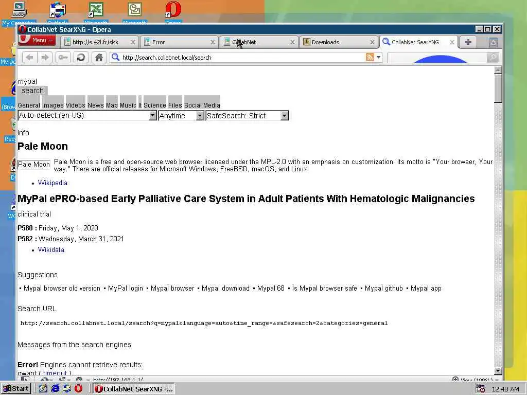Image resolution: width=527 pixels, height=395 pixels.
Task: Click the Opera search field at right
Action: [x=437, y=58]
